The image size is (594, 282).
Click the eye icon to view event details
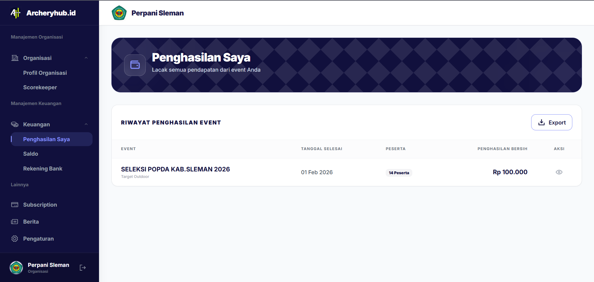[559, 172]
